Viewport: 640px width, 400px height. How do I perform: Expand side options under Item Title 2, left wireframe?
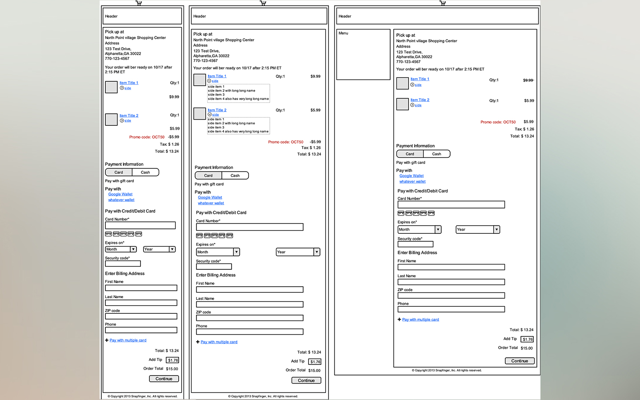point(122,120)
